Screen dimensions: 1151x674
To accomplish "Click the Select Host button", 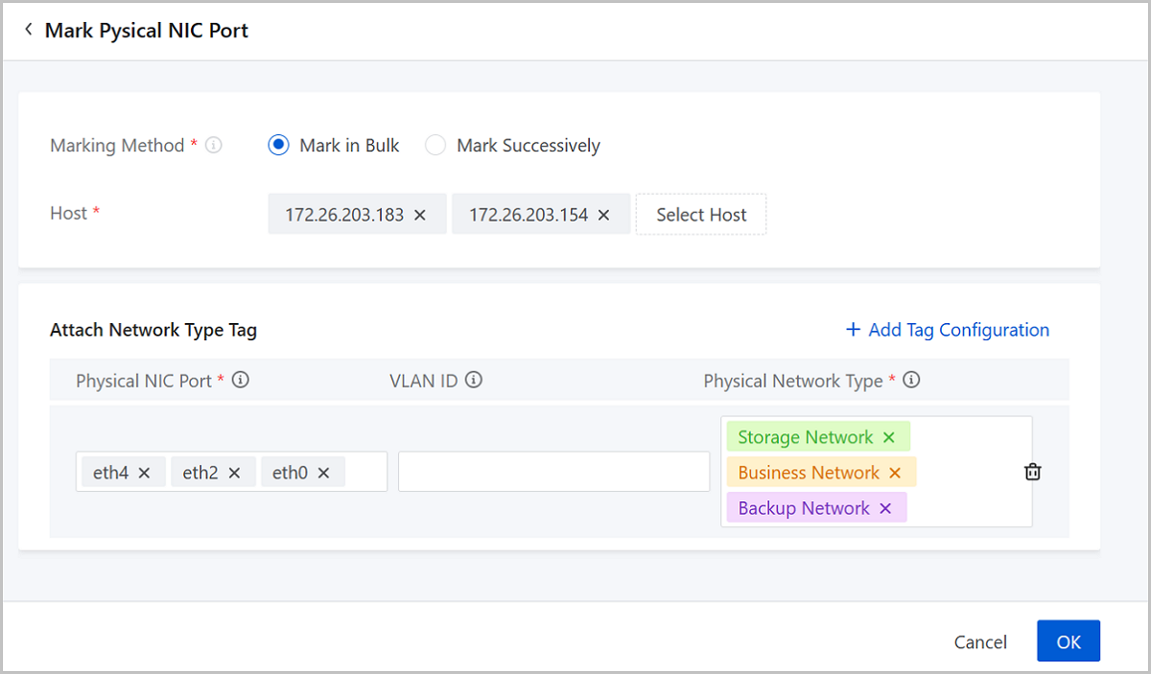I will coord(701,215).
